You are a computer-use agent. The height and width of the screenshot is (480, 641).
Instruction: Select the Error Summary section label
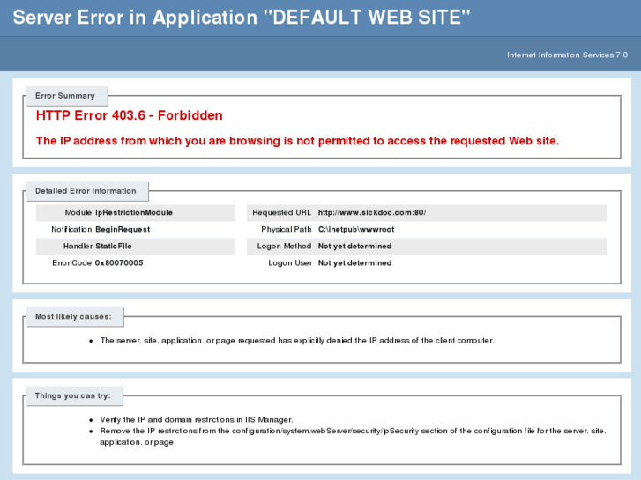(x=65, y=96)
